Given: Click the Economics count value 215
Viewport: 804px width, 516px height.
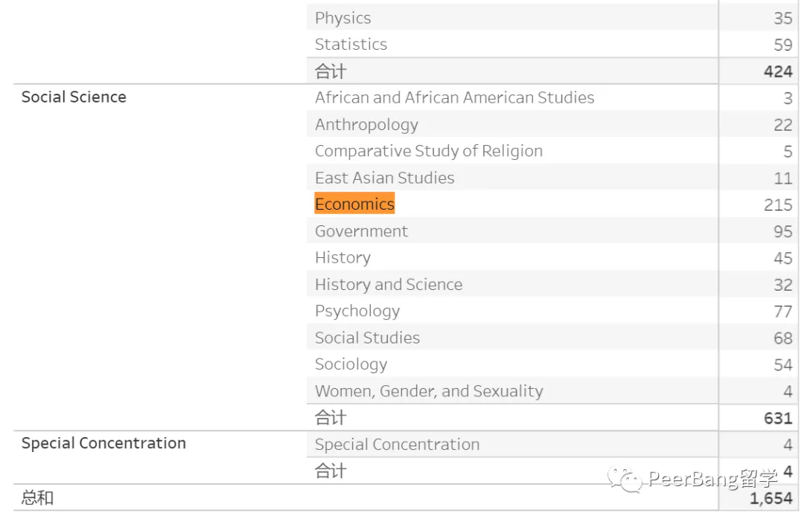Looking at the screenshot, I should pyautogui.click(x=778, y=205).
